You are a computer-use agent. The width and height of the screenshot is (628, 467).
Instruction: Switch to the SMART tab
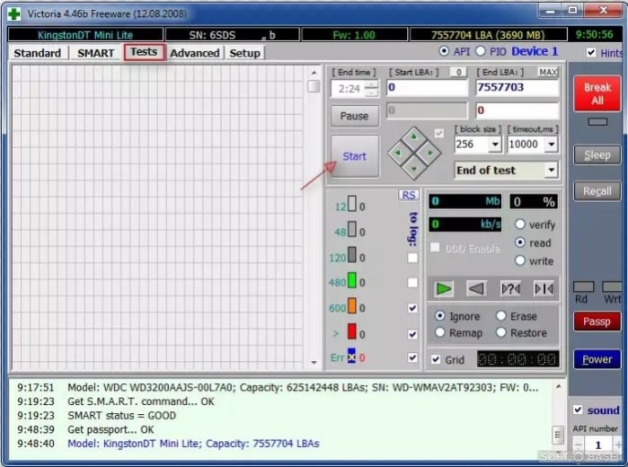coord(96,53)
